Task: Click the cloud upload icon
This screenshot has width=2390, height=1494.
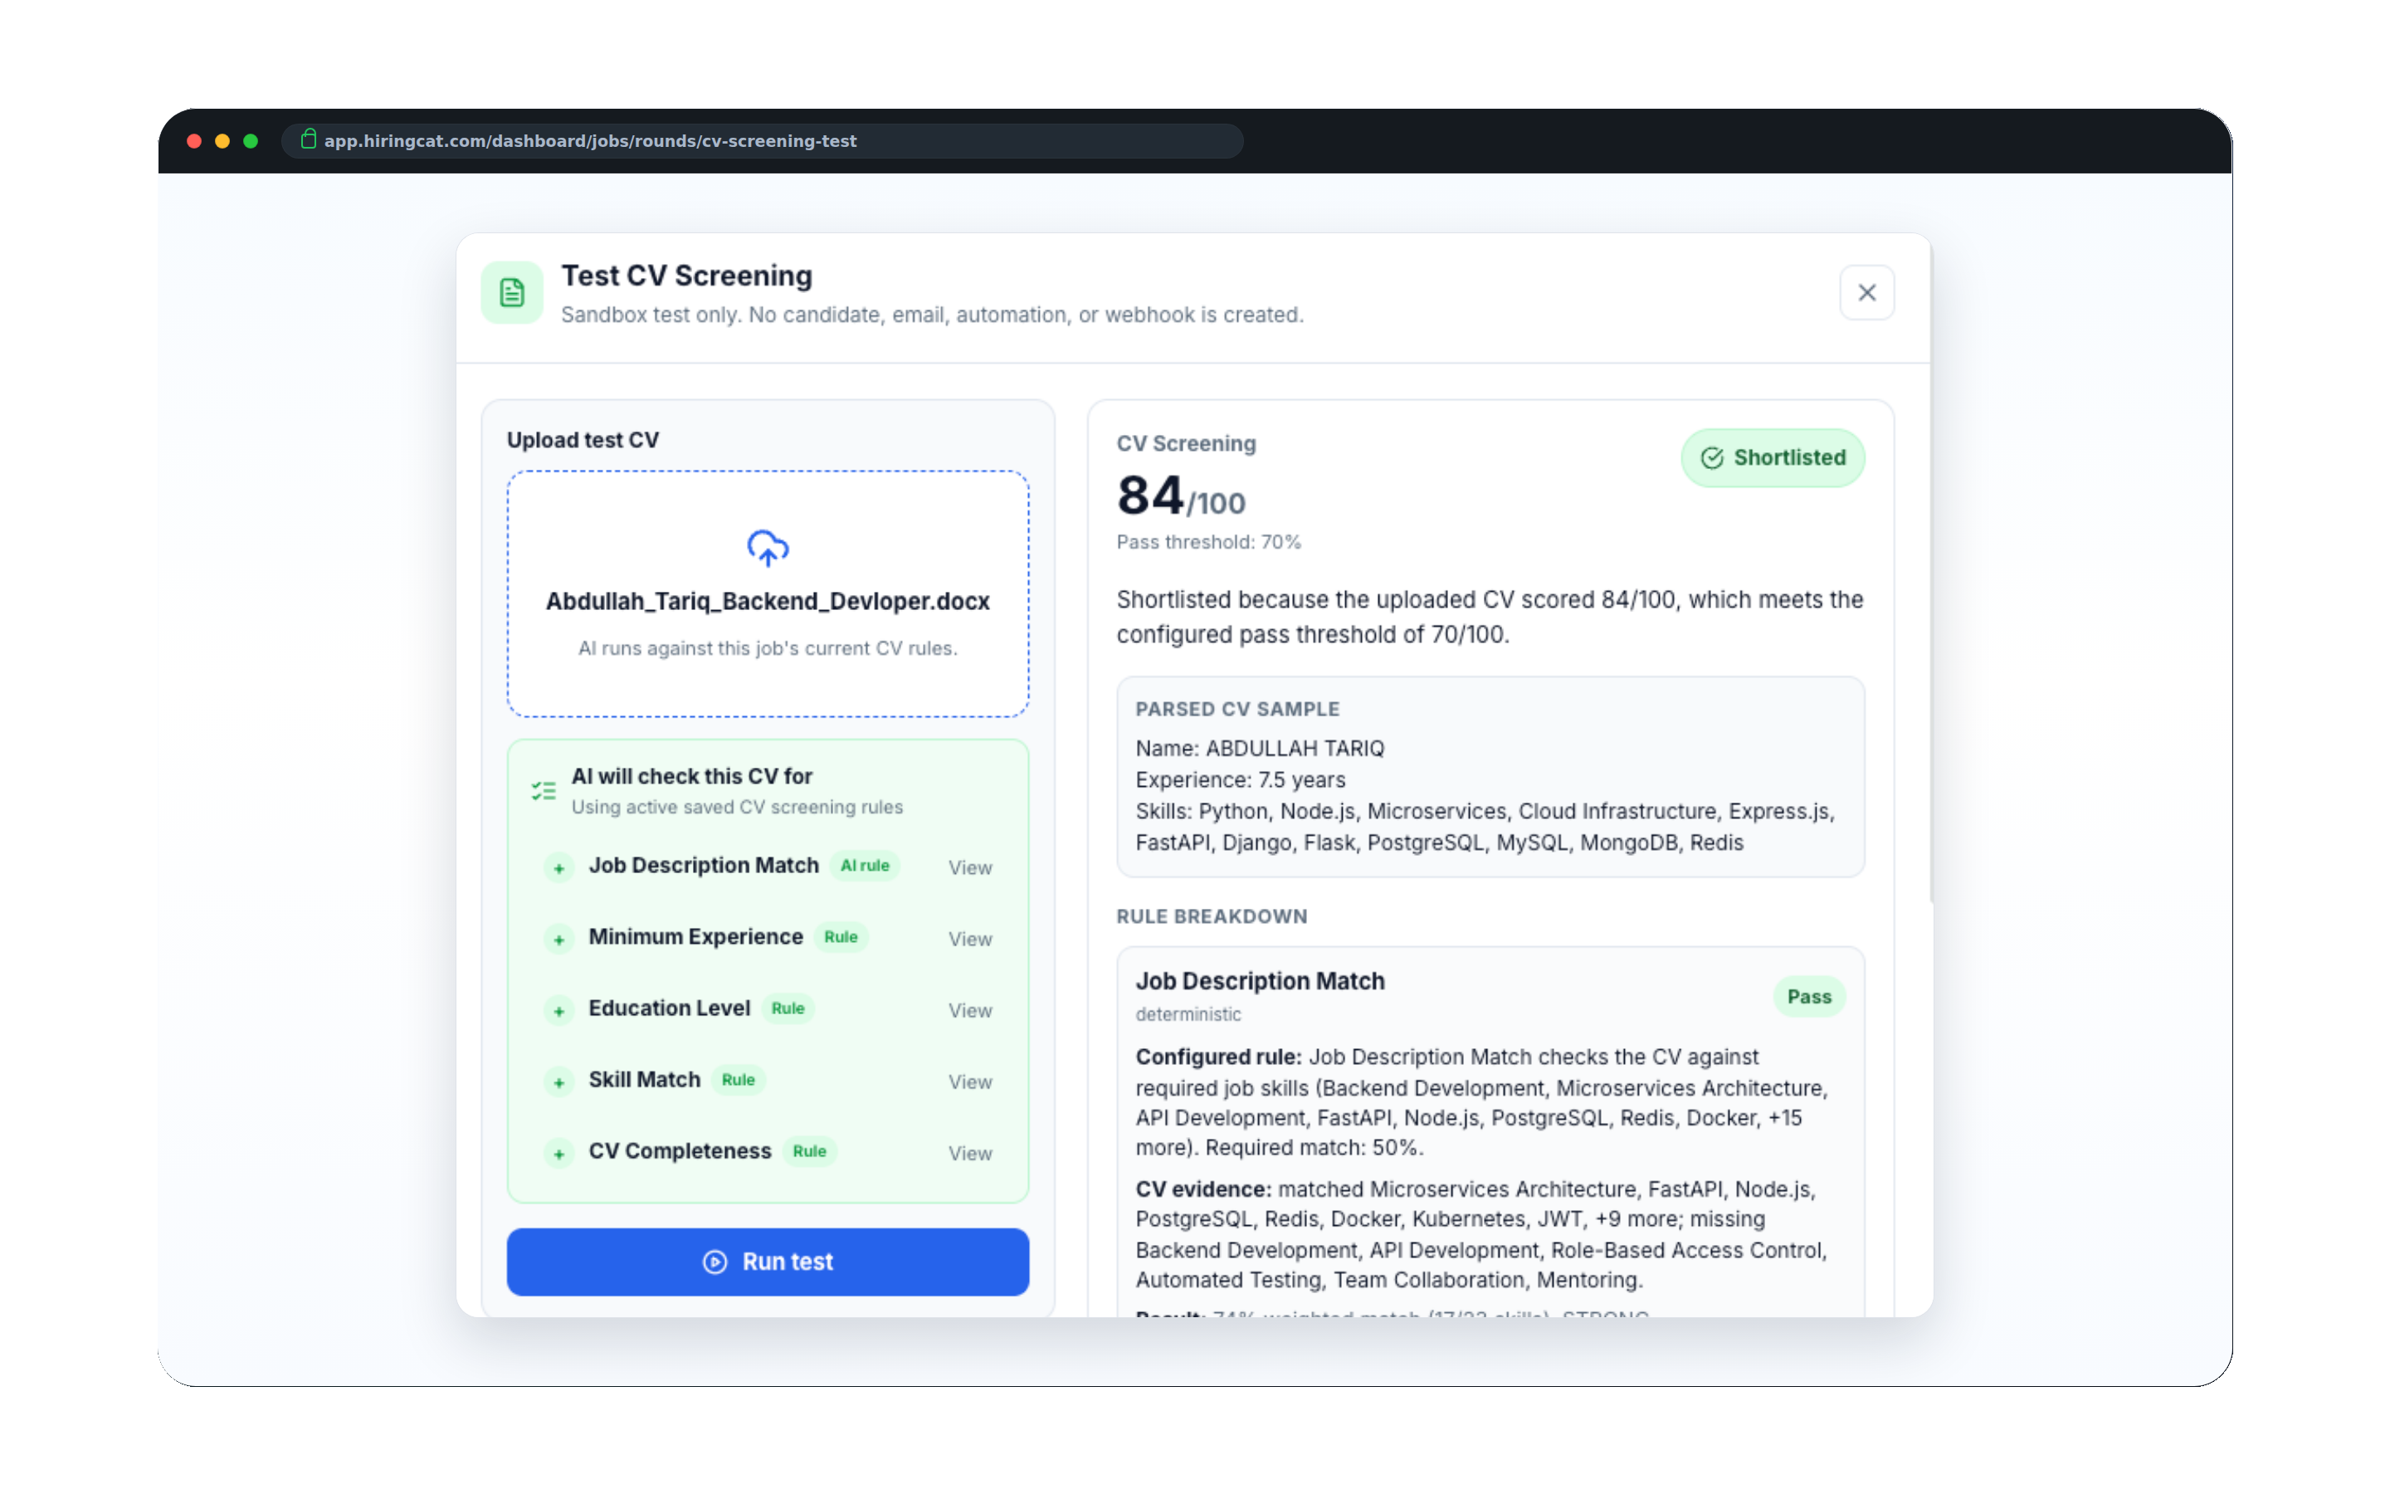Action: tap(768, 548)
